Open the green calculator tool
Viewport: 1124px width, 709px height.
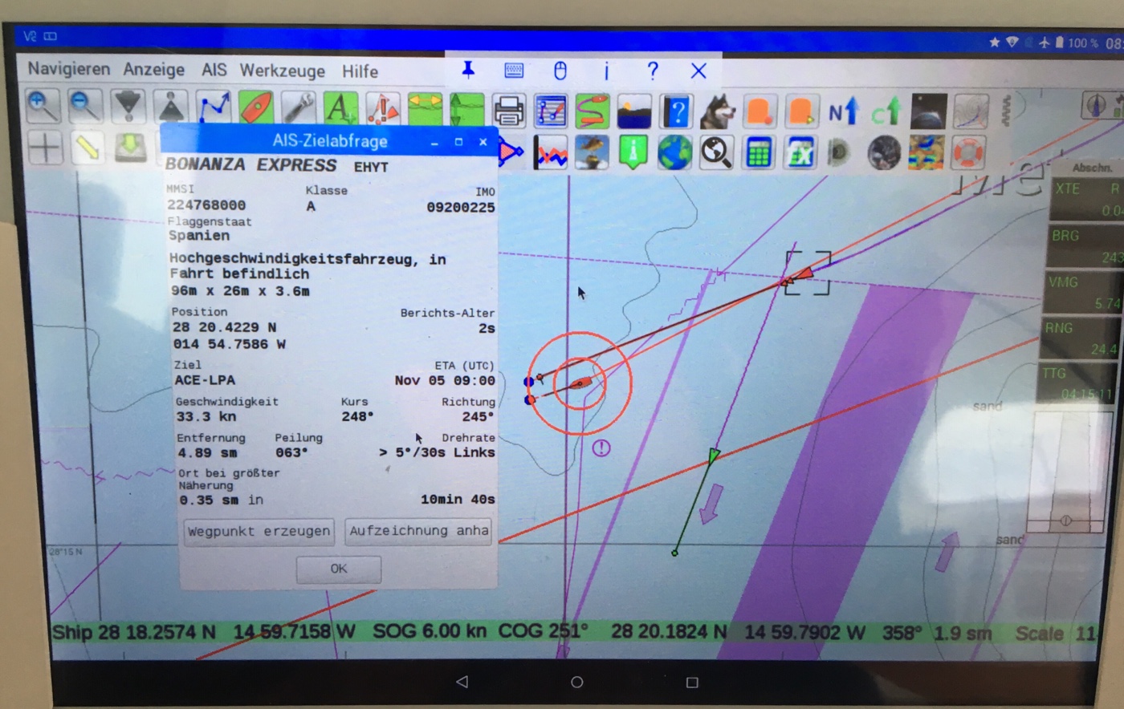click(758, 152)
